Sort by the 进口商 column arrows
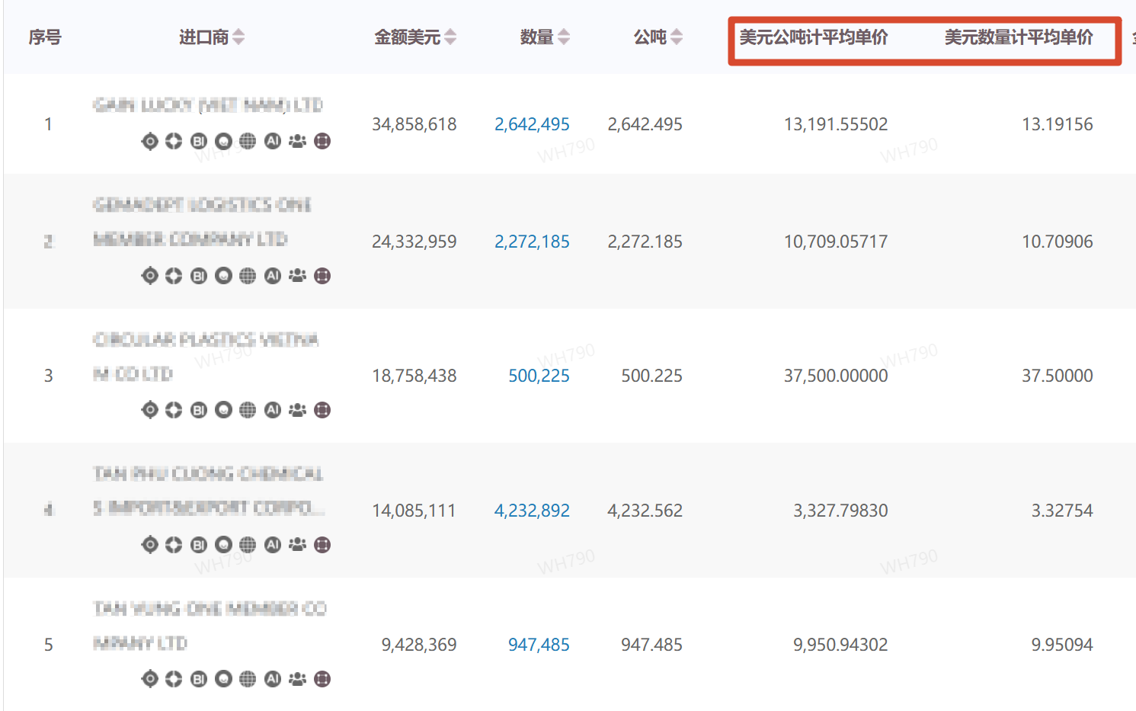 click(238, 37)
